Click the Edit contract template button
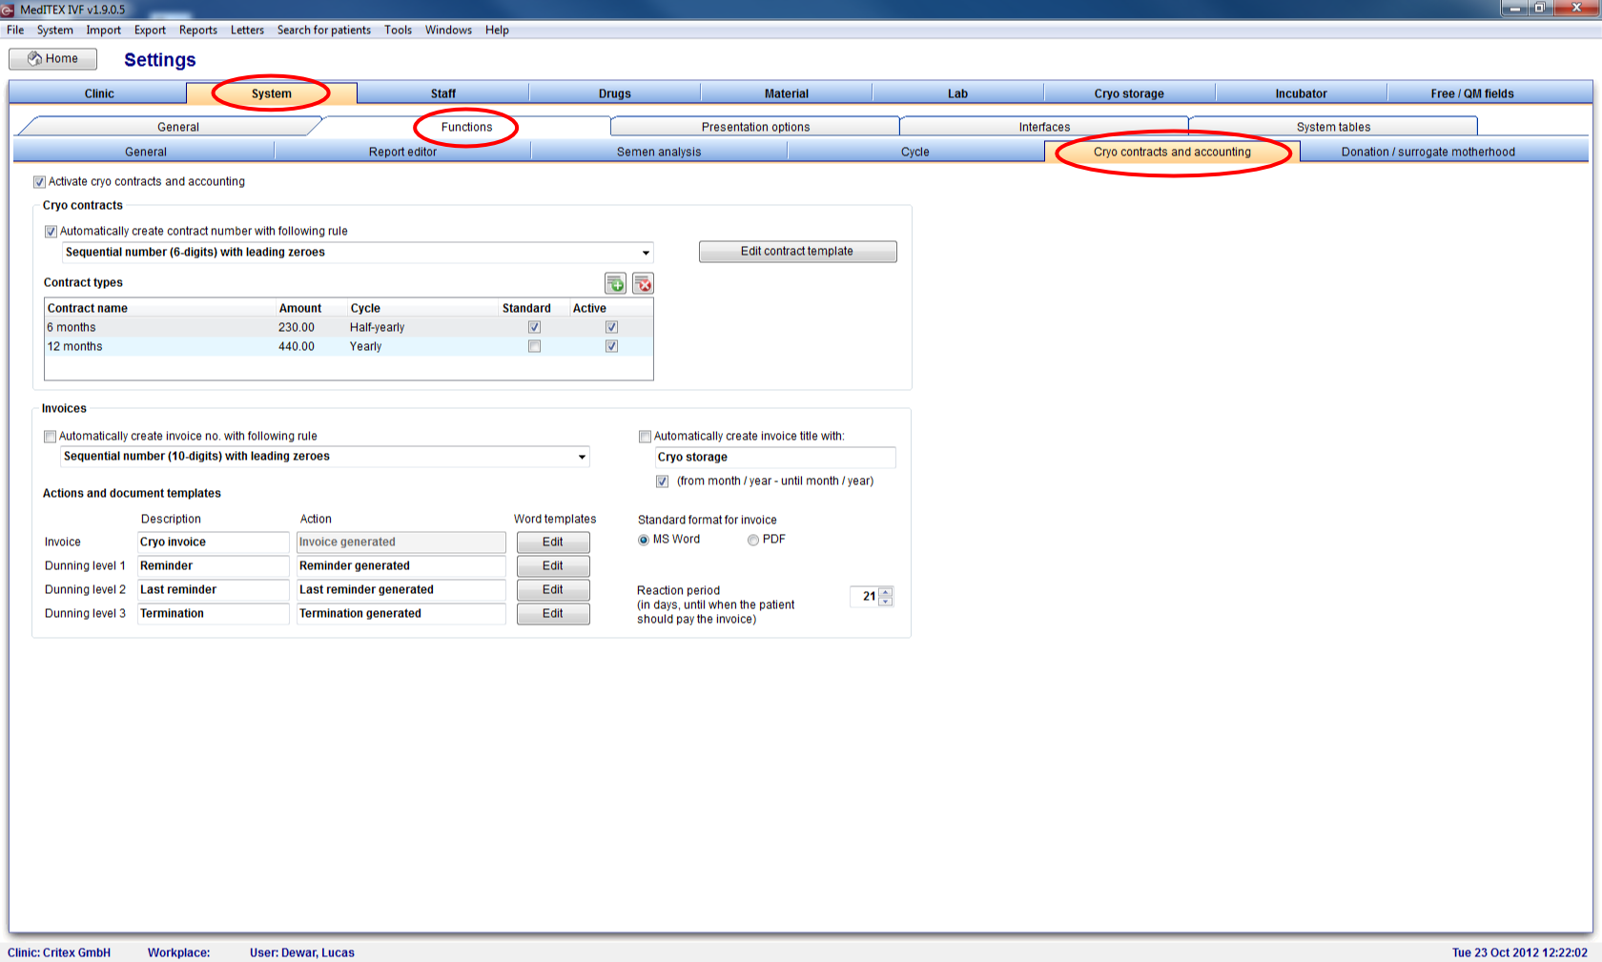This screenshot has width=1602, height=962. [797, 252]
